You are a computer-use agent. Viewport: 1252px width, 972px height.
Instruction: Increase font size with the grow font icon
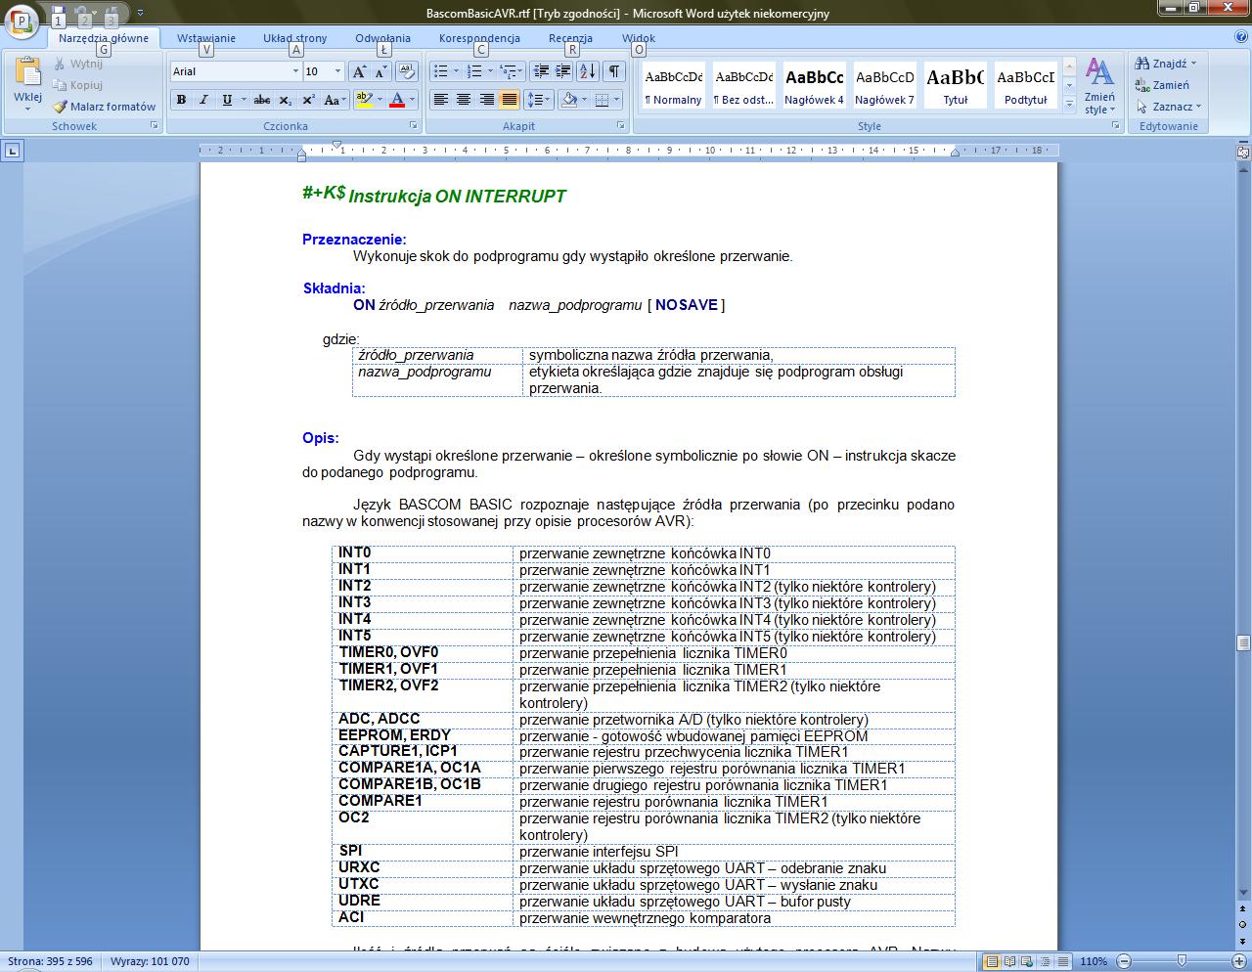pos(359,71)
